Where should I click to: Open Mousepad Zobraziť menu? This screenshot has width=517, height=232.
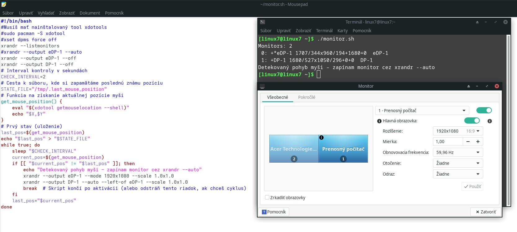67,13
